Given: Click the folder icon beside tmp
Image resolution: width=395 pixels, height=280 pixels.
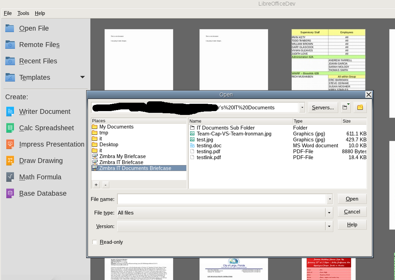Looking at the screenshot, I should 95,133.
